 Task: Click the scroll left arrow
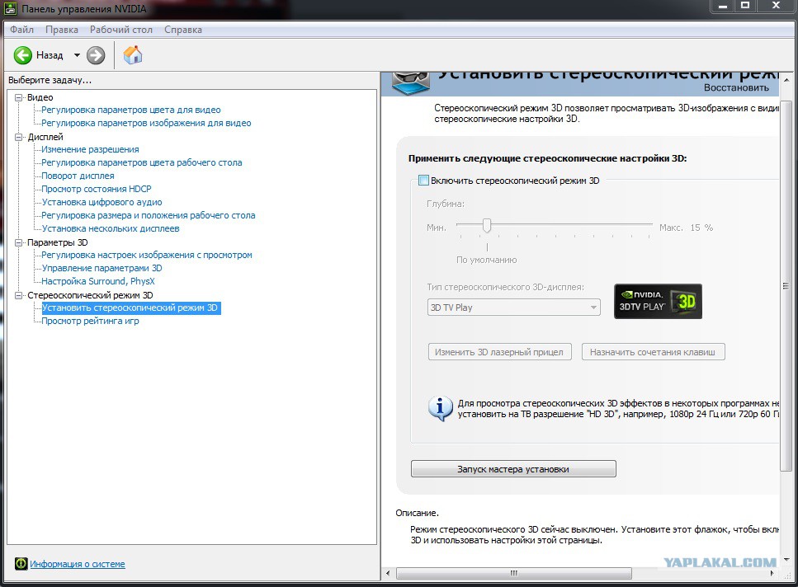[x=388, y=573]
